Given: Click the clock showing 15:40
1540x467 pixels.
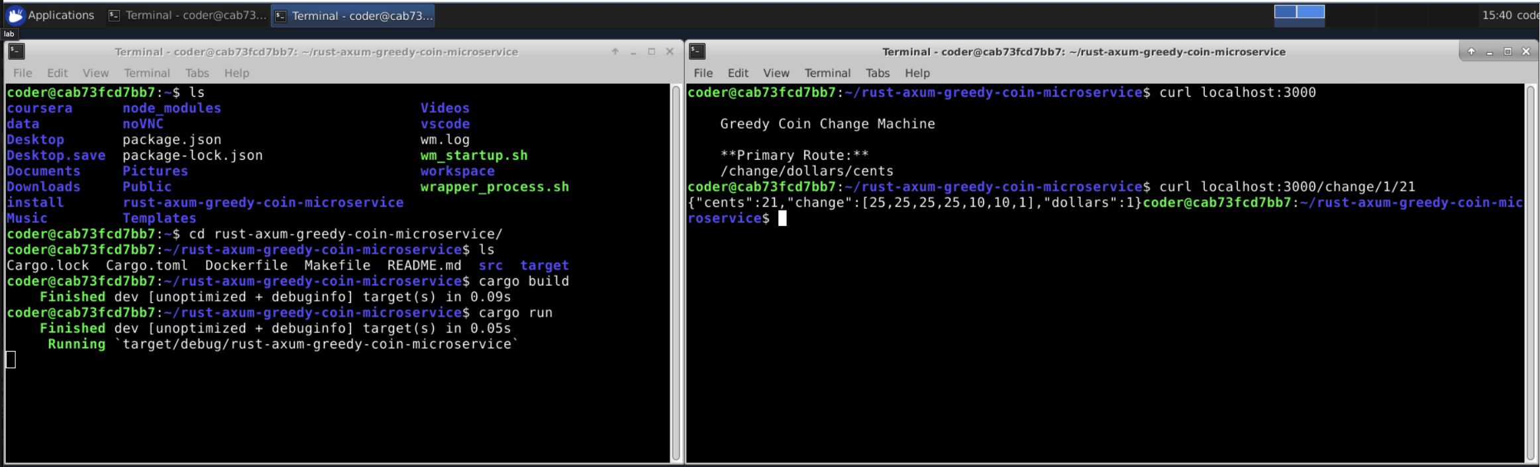Looking at the screenshot, I should tap(1496, 15).
